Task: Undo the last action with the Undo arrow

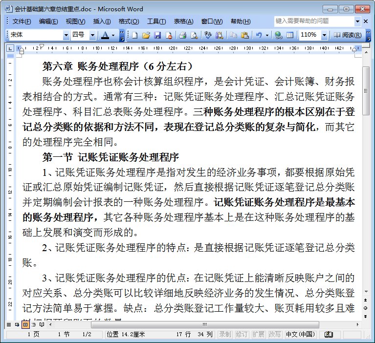Action: click(x=259, y=35)
